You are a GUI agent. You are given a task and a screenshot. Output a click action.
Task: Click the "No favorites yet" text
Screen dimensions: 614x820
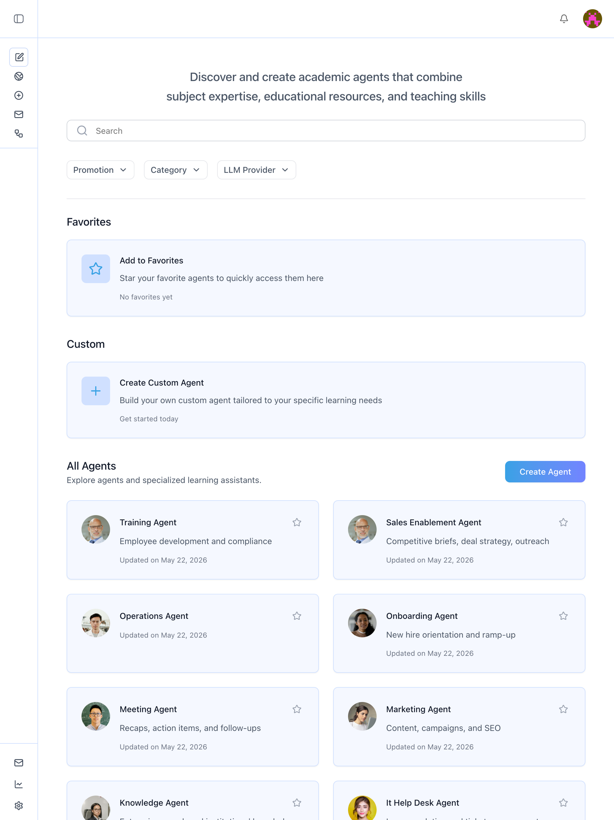[x=146, y=297]
